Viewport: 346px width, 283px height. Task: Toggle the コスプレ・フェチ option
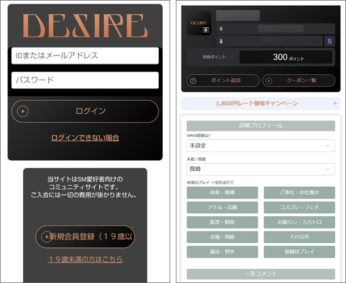[x=299, y=207]
